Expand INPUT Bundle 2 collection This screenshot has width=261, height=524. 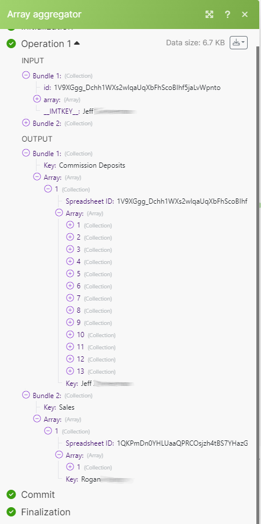[26, 123]
